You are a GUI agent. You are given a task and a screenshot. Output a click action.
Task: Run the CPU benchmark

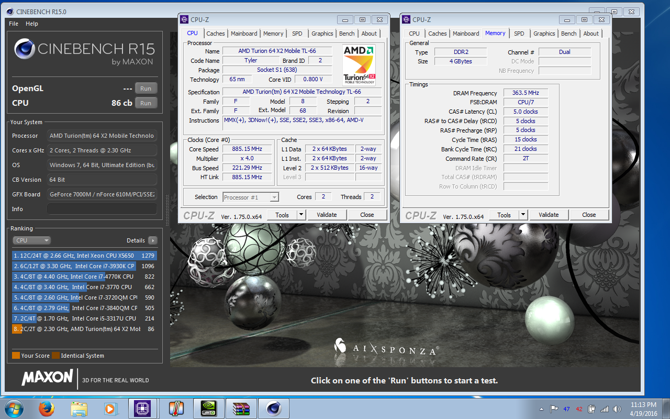tap(146, 103)
